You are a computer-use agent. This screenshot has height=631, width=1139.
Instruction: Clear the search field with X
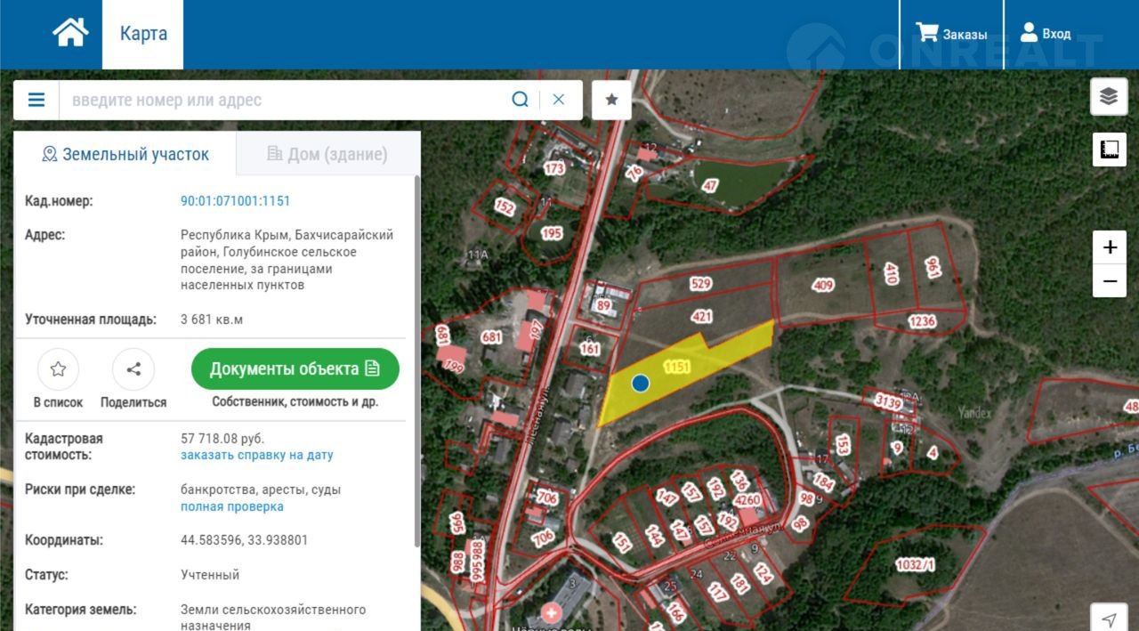pos(559,100)
